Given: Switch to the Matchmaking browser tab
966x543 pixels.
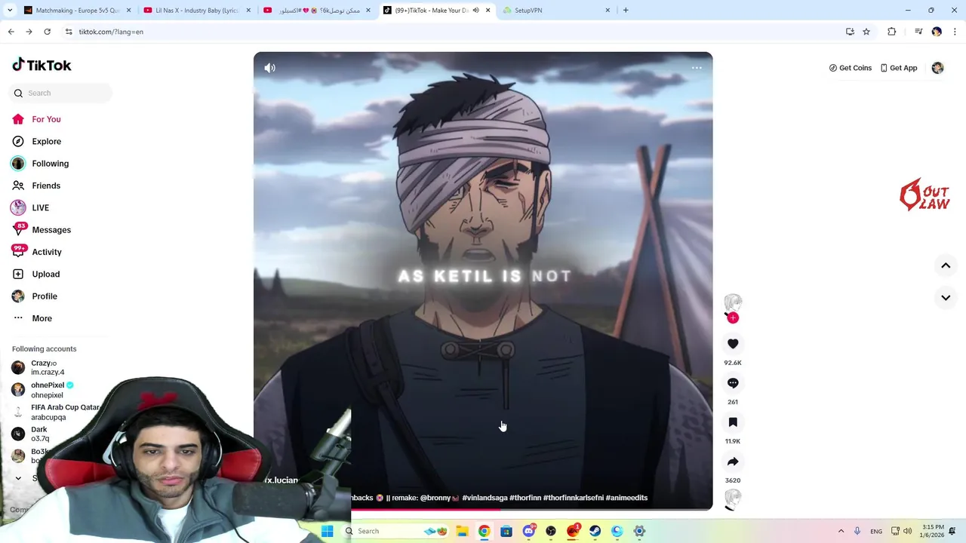Looking at the screenshot, I should tap(75, 11).
